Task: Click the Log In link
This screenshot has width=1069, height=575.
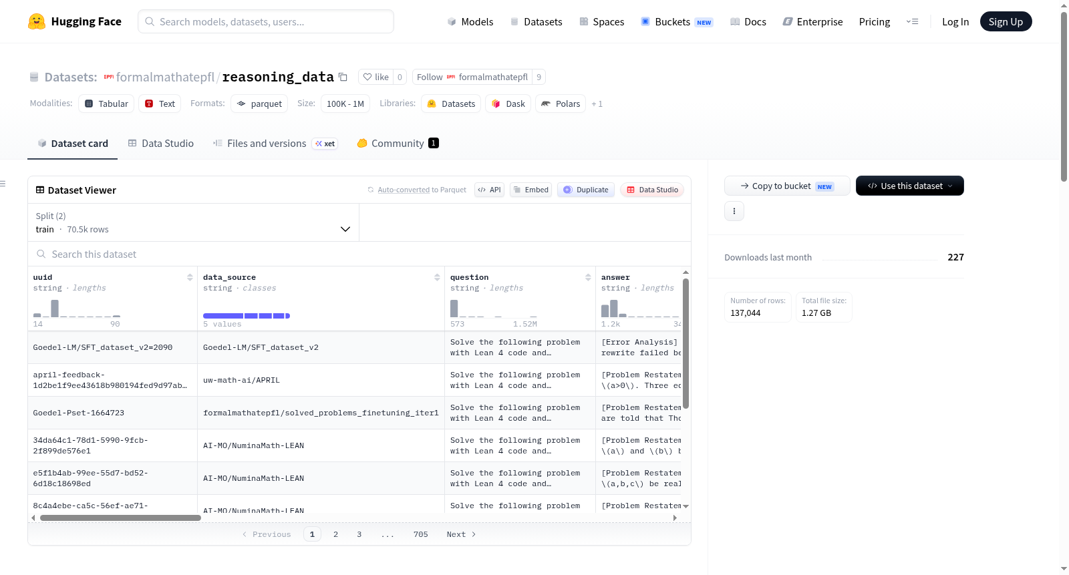Action: (x=955, y=22)
